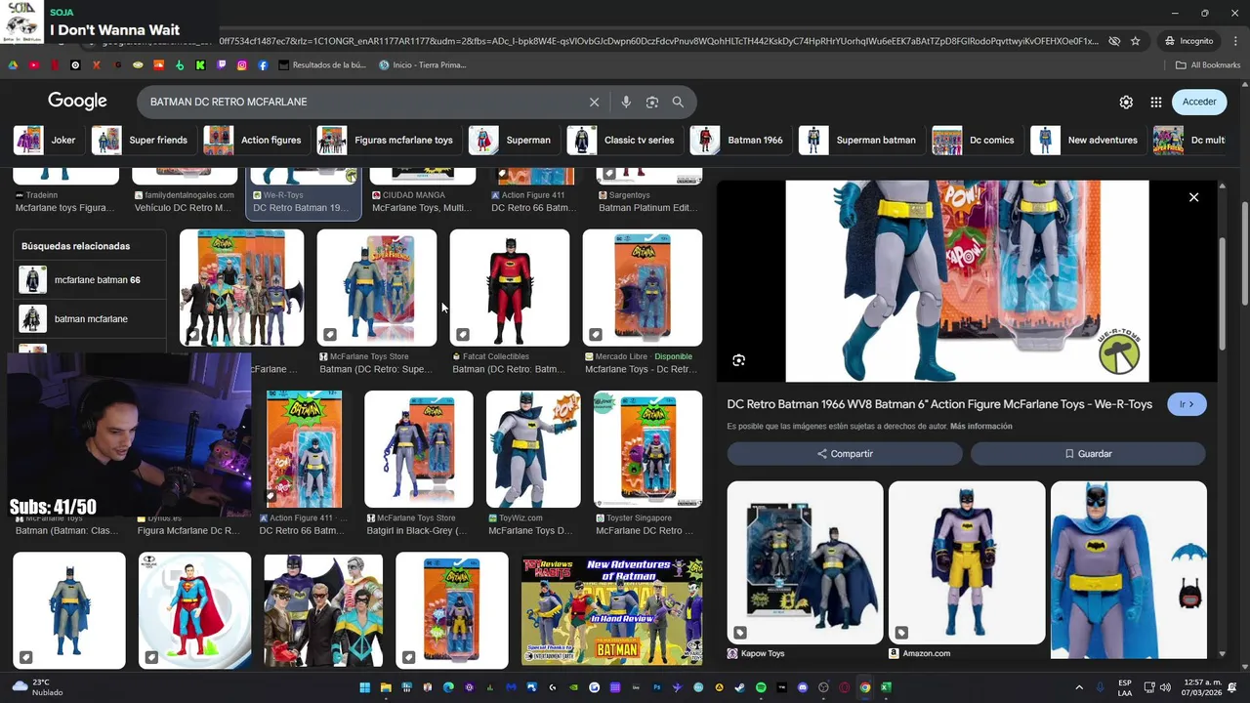Open Instagram bookmark in bookmarks bar

[242, 65]
